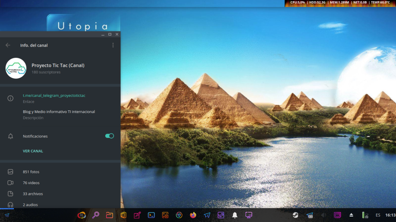Click the Proyecto Tic Tac channel avatar
396x222 pixels.
coord(16,68)
